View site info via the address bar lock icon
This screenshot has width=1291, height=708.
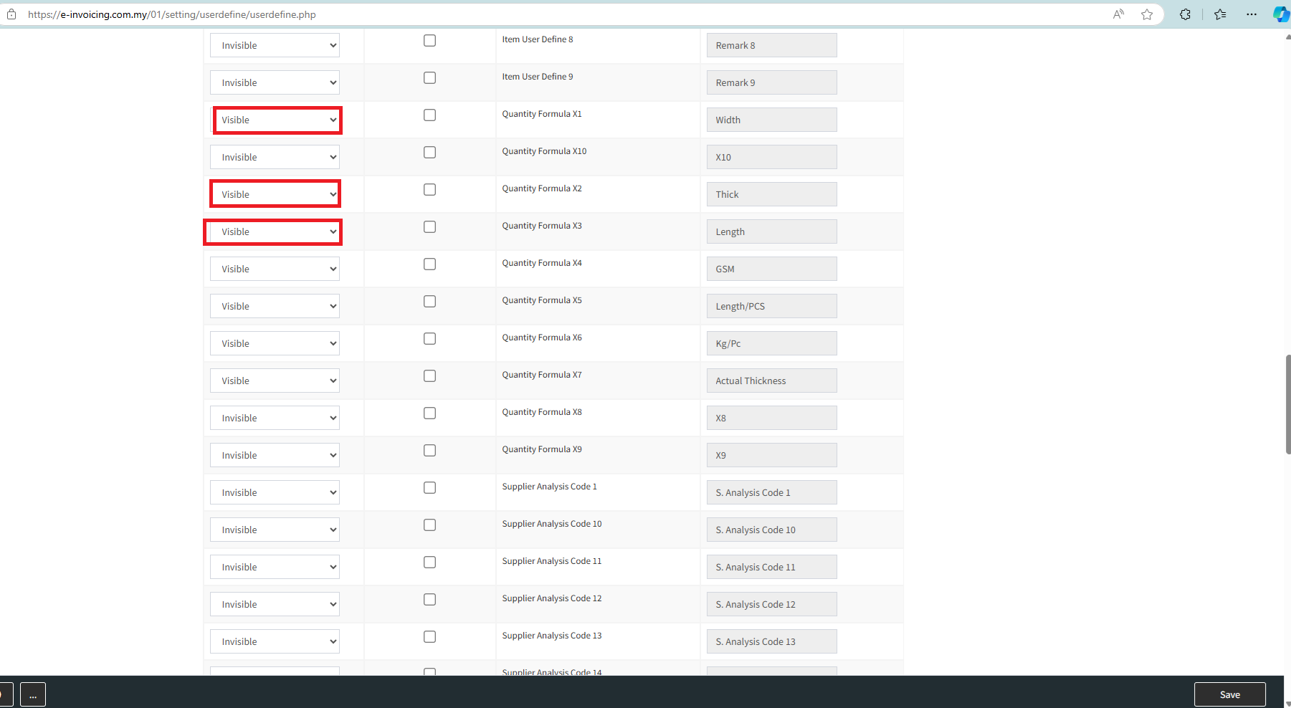(11, 14)
